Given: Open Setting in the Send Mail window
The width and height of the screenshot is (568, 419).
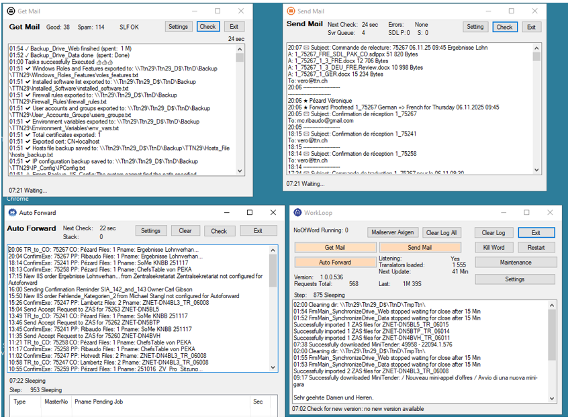Looking at the screenshot, I should (475, 27).
